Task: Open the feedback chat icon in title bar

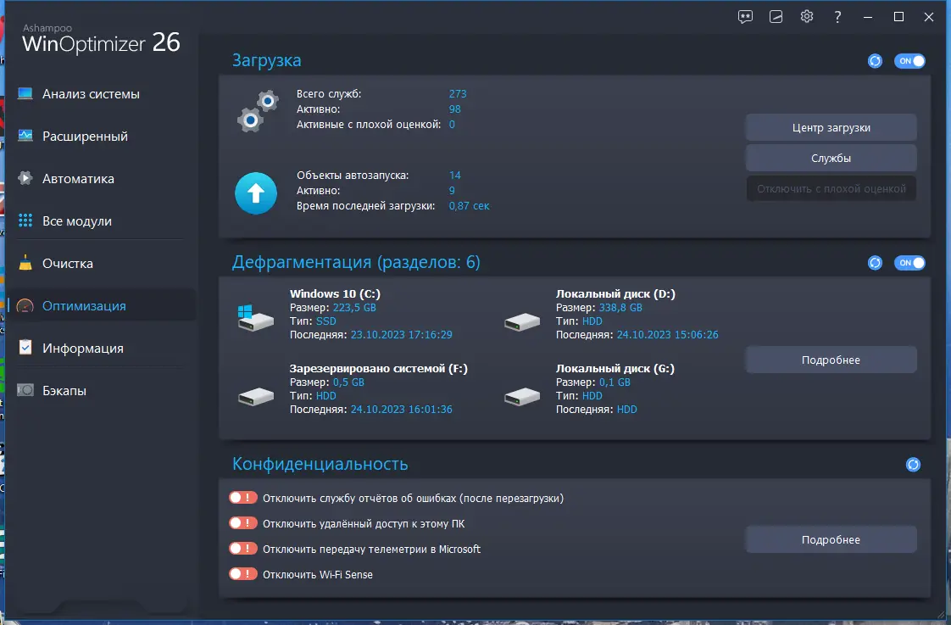Action: (x=745, y=16)
